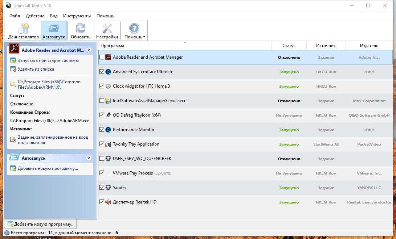Click the Performance Monitor row icon

(108, 130)
